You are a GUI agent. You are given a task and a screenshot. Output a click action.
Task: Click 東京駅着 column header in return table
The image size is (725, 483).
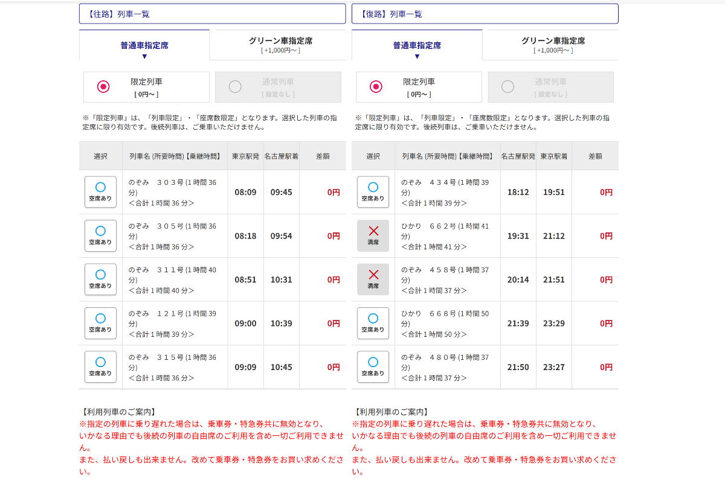click(x=554, y=156)
